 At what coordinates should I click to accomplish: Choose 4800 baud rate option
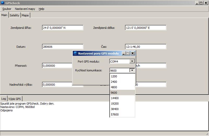pos(122,87)
